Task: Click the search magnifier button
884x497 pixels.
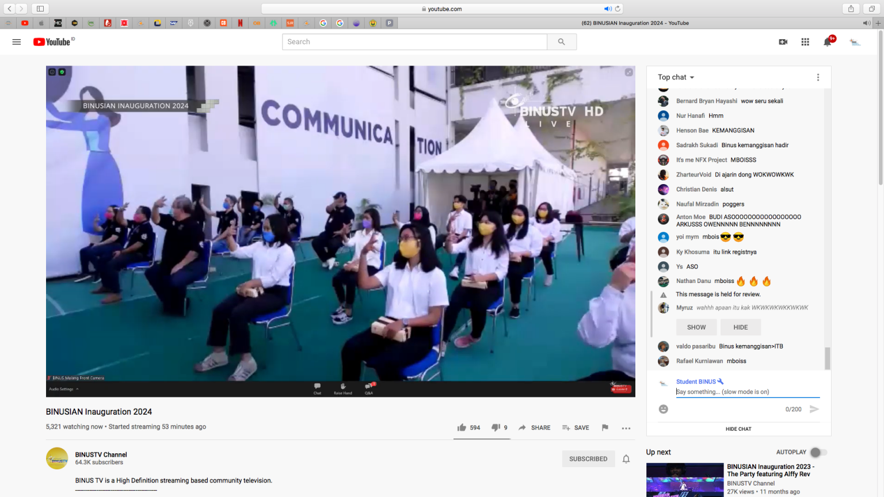Action: [x=561, y=42]
